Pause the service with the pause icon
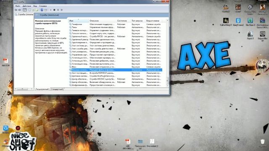 tap(58, 10)
